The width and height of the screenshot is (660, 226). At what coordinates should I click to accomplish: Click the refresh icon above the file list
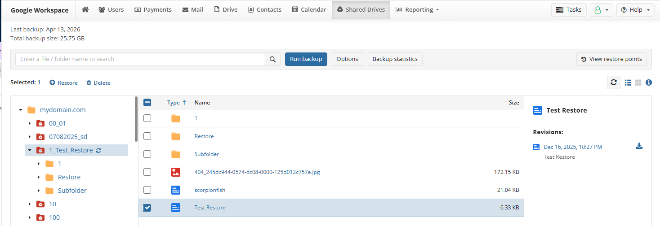[x=613, y=83]
